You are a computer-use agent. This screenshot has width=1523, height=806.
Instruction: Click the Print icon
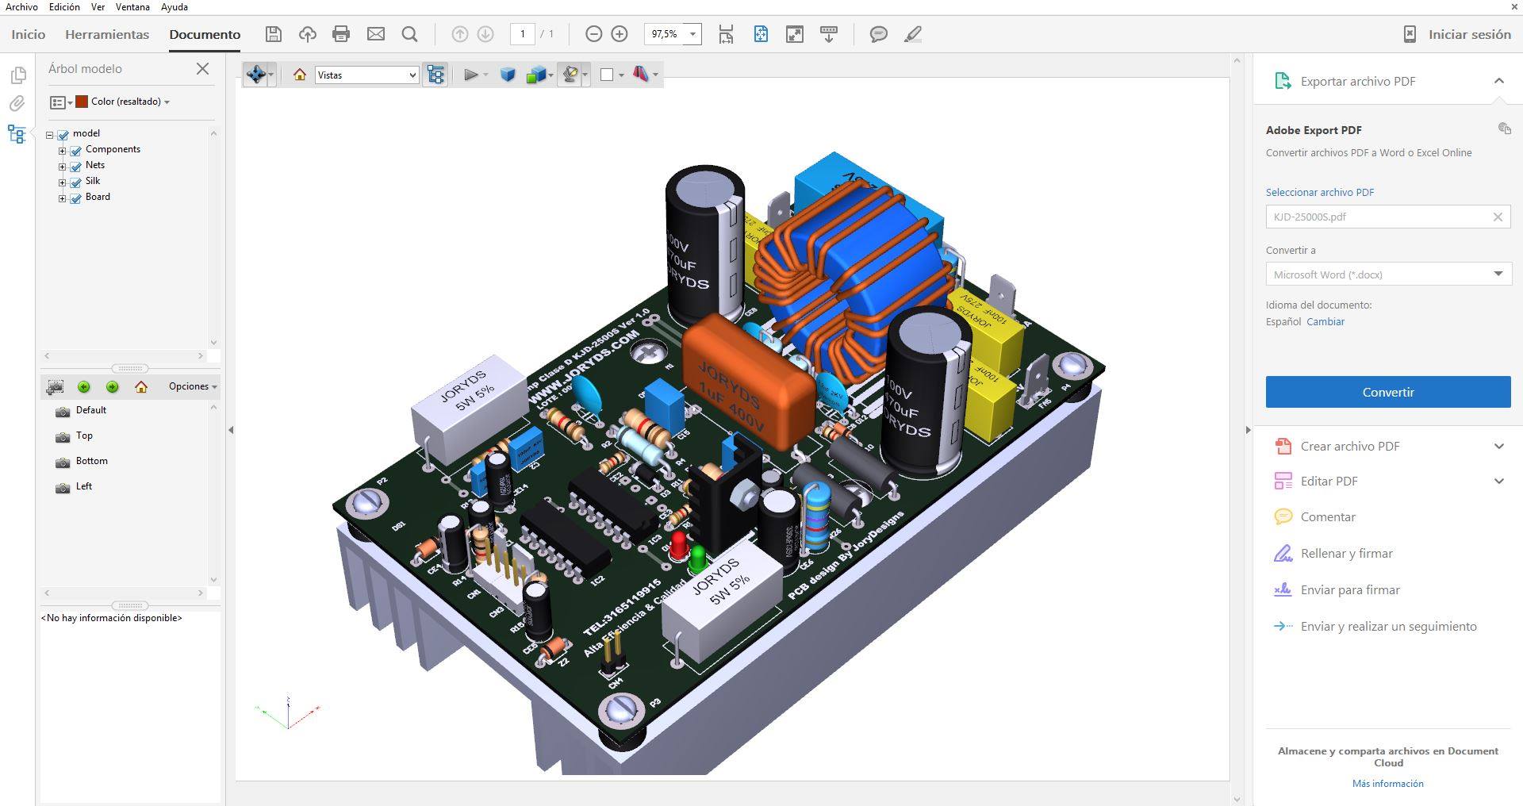(x=341, y=34)
